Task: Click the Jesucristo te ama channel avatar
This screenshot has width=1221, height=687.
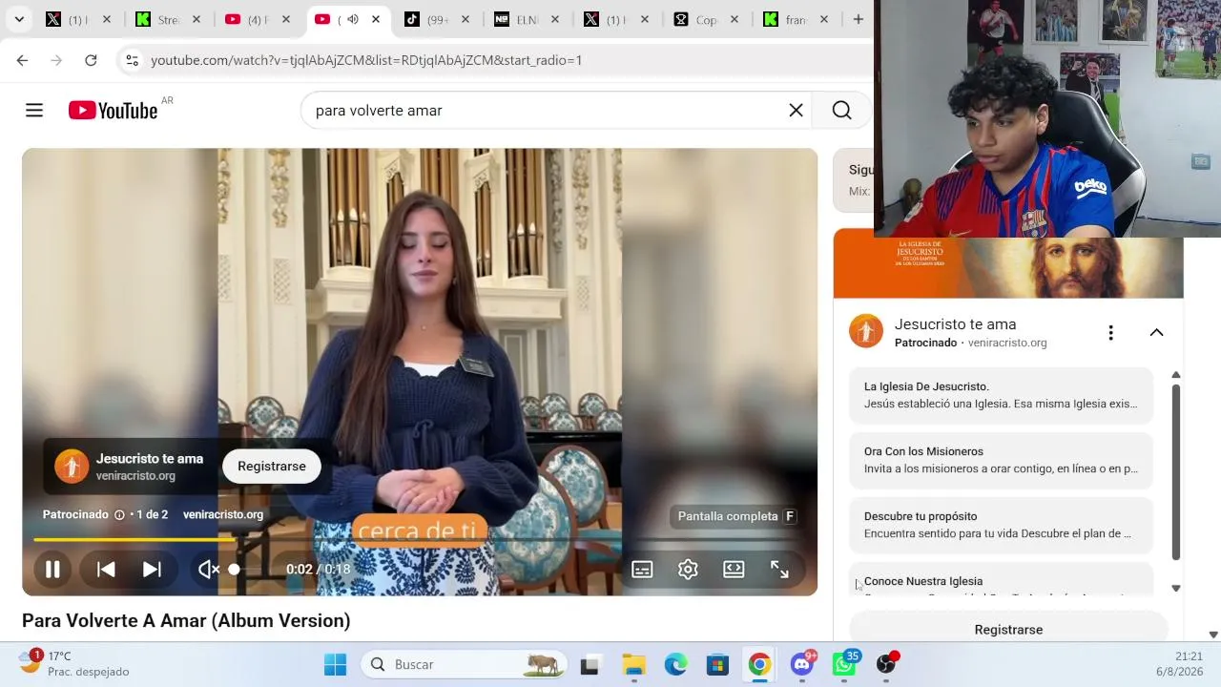Action: pos(866,331)
